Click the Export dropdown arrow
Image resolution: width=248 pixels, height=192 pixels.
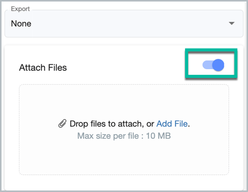click(x=232, y=24)
